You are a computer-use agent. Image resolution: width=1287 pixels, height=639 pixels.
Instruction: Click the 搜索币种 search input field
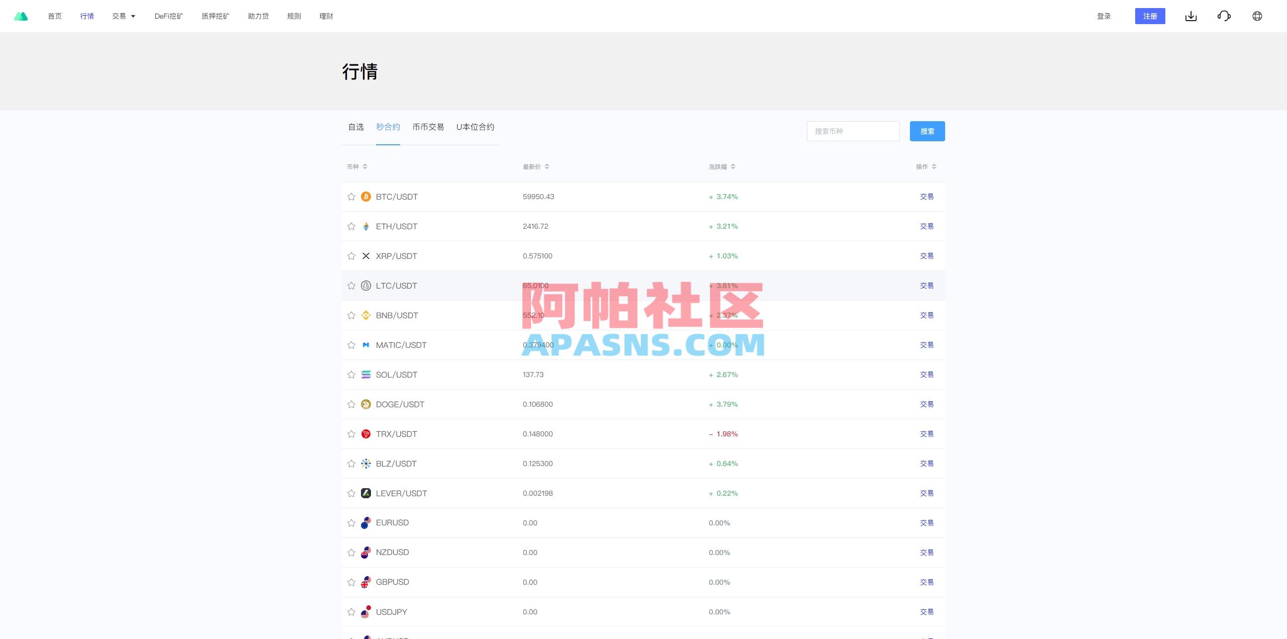[x=853, y=131]
